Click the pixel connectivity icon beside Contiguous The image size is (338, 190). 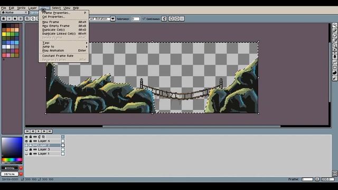(x=164, y=19)
